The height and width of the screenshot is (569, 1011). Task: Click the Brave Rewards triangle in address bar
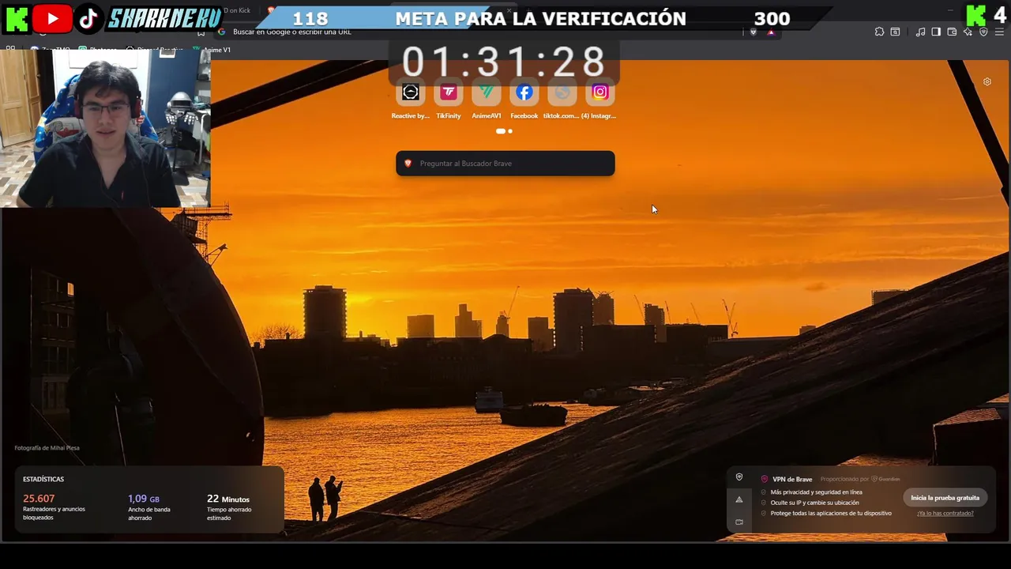771,32
